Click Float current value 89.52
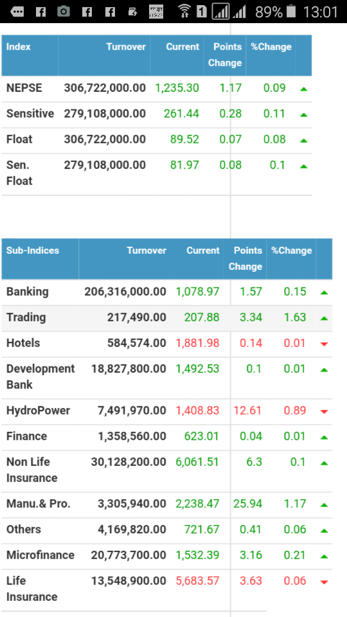 coord(184,139)
